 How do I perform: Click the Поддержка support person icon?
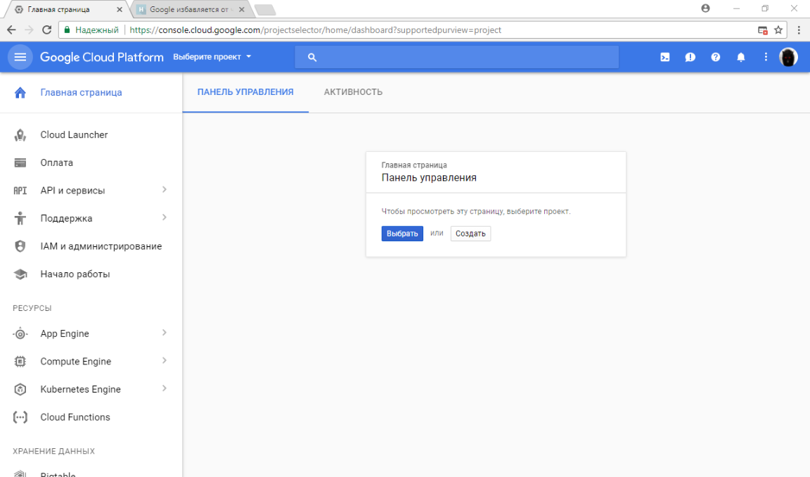pos(20,219)
